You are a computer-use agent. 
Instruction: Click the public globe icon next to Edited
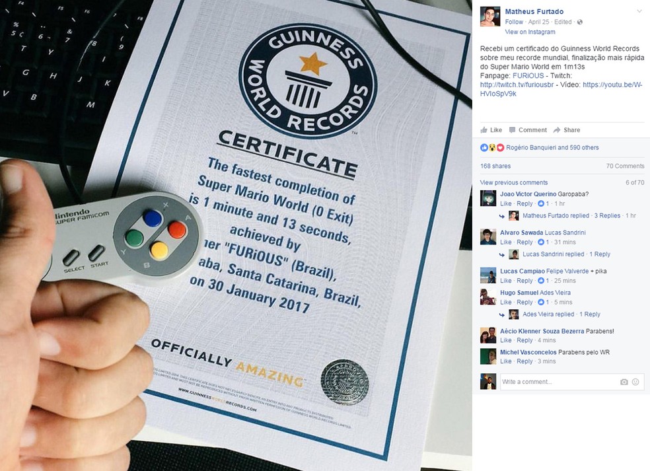click(x=579, y=22)
